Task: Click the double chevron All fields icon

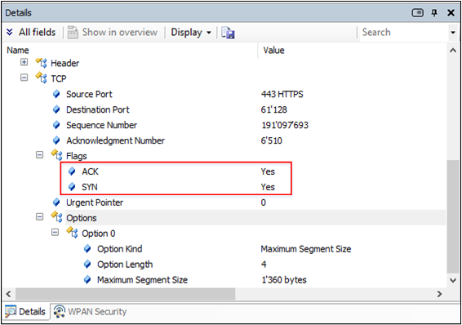Action: [10, 32]
